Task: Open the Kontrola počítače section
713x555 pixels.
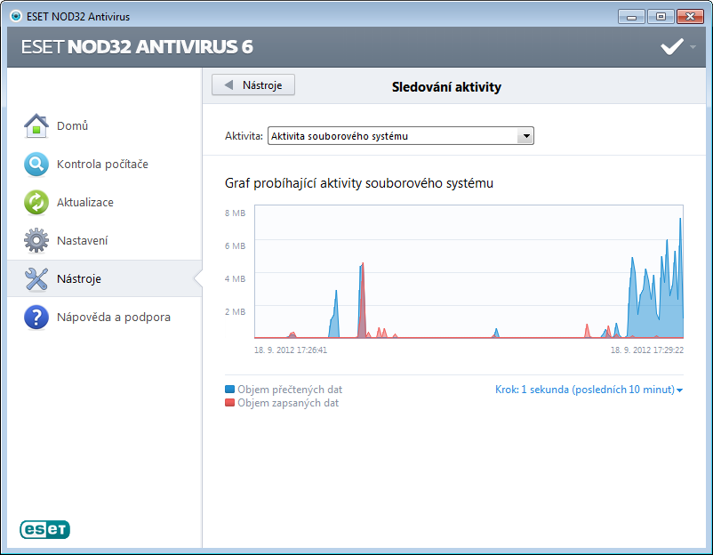Action: pyautogui.click(x=104, y=165)
